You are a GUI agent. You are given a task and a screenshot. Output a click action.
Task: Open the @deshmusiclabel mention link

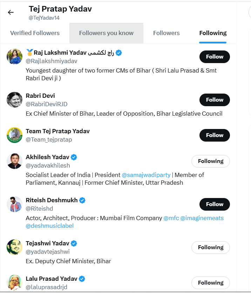(50, 226)
